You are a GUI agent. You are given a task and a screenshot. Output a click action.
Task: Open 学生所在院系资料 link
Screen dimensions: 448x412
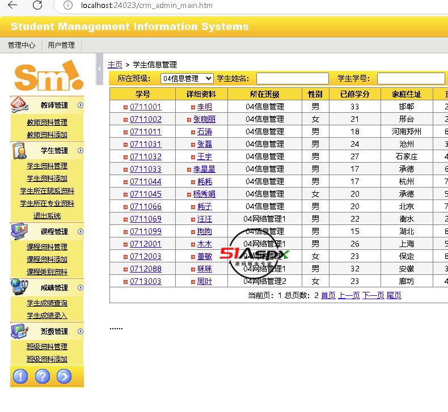tap(47, 191)
